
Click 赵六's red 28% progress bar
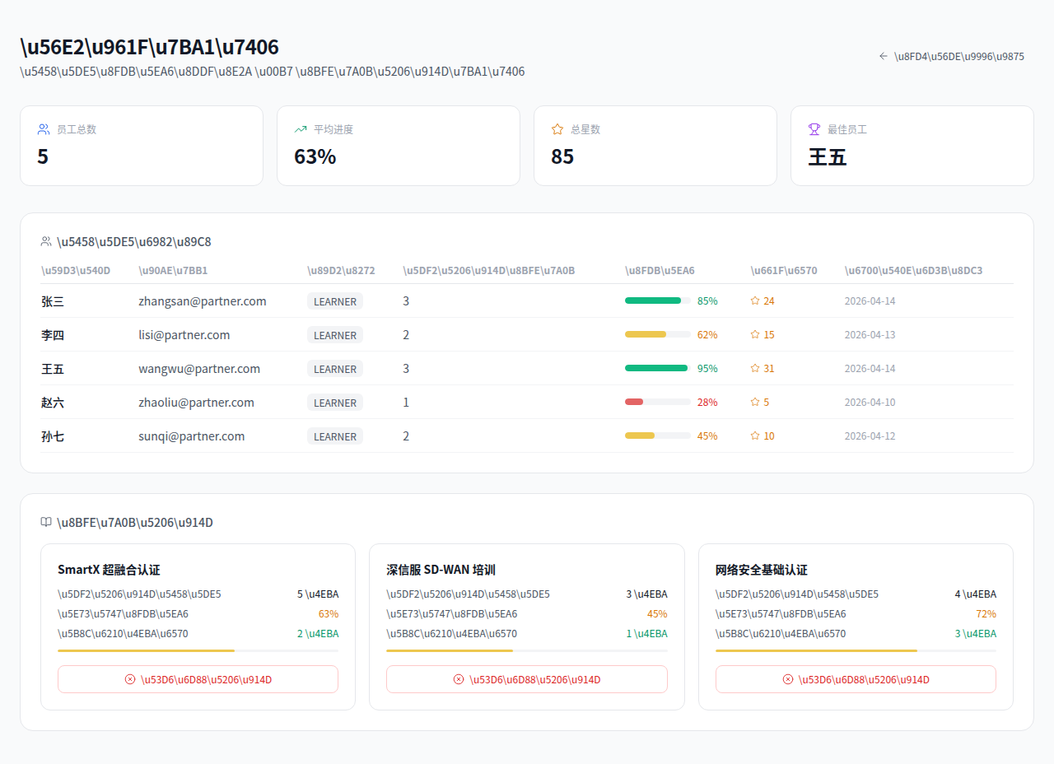pos(657,402)
